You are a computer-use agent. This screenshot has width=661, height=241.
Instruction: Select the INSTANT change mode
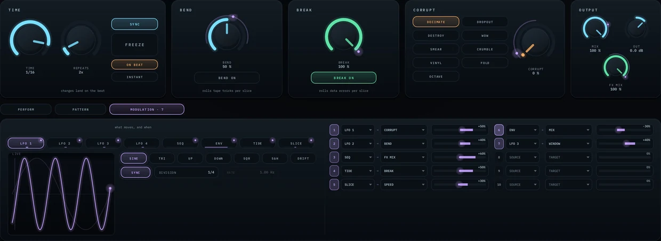pos(134,77)
